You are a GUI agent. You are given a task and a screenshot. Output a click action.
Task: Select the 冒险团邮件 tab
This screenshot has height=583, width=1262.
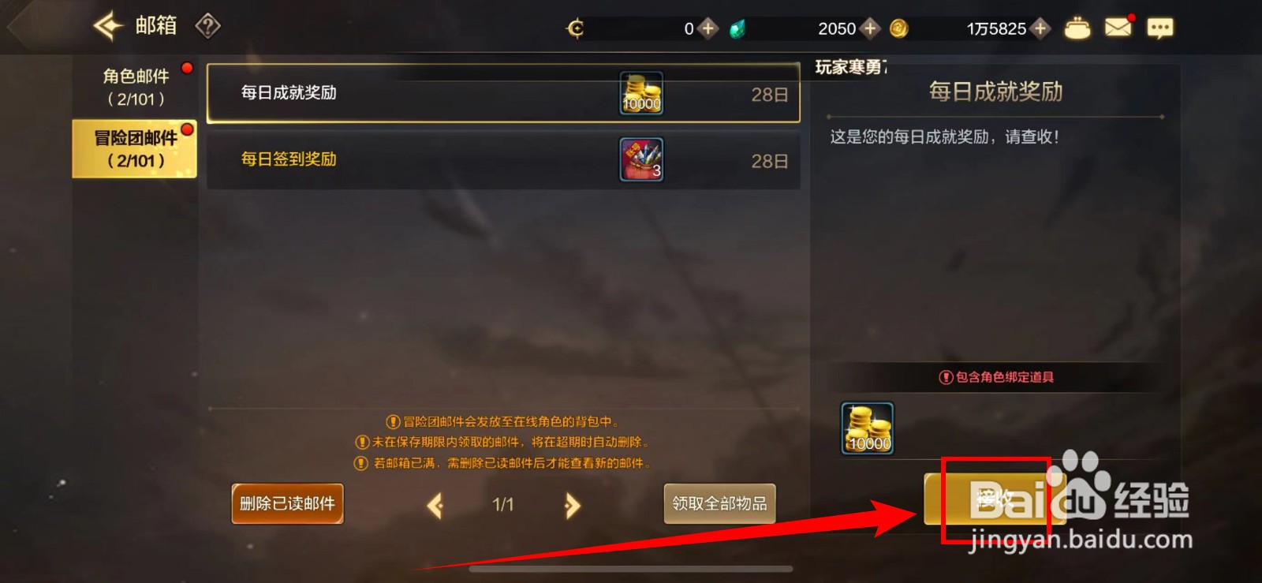coord(135,149)
